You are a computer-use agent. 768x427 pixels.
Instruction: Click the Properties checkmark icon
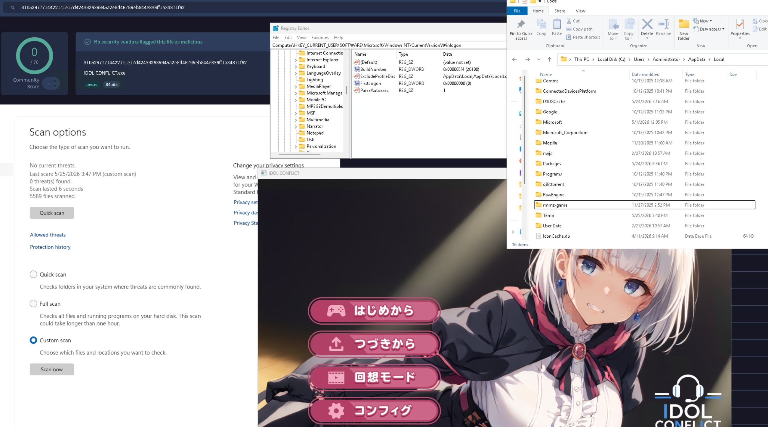740,24
